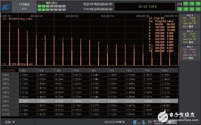The image size is (201, 125).
Task: Select the U1 range overflow indicator
Action: (40, 6)
